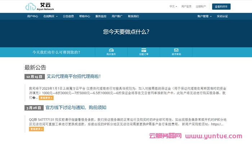Open the 中文 language dropdown
The height and width of the screenshot is (149, 252).
pos(173,6)
